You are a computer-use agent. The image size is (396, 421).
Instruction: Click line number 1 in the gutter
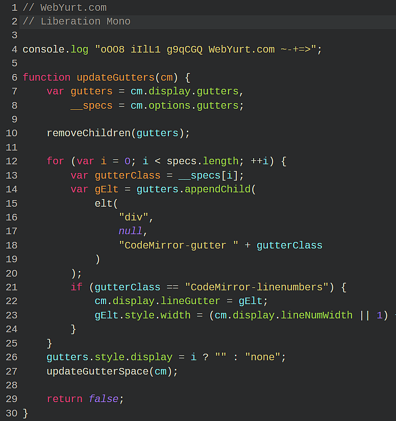click(x=14, y=8)
